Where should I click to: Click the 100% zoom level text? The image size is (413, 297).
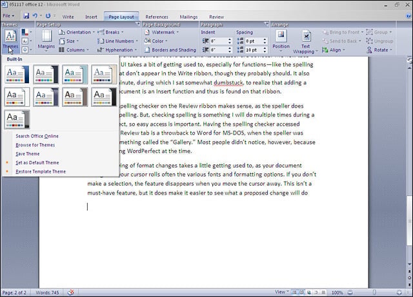pos(337,292)
